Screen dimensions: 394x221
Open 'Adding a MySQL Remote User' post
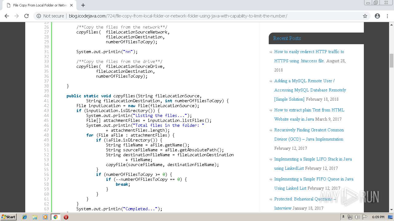(x=310, y=90)
